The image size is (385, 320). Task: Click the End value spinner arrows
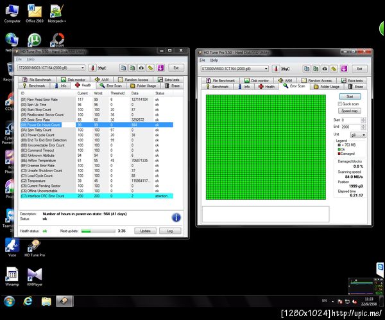363,127
